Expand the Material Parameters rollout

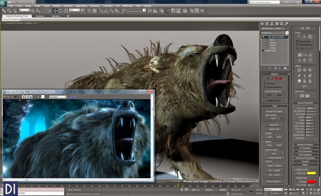click(305, 145)
